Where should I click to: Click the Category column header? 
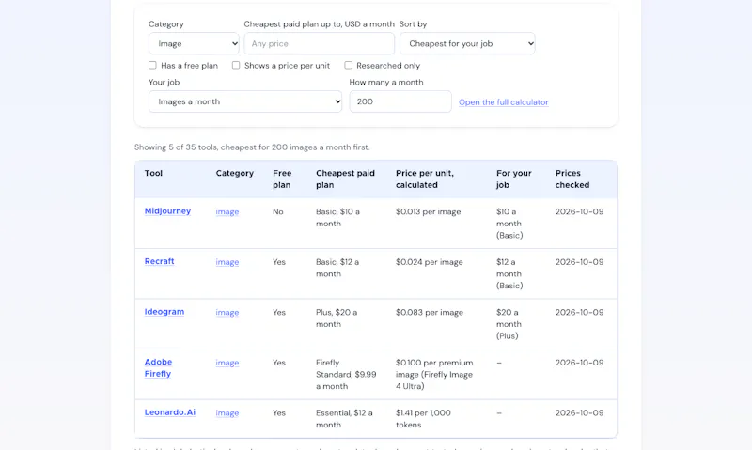click(x=234, y=173)
